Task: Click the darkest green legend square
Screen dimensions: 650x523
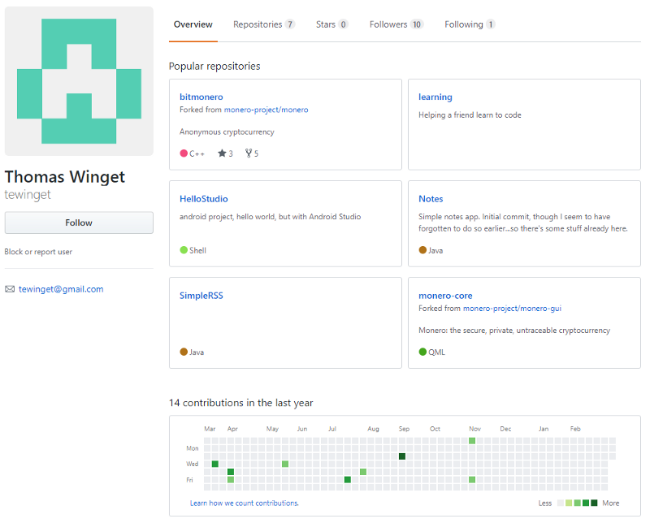Action: [594, 503]
